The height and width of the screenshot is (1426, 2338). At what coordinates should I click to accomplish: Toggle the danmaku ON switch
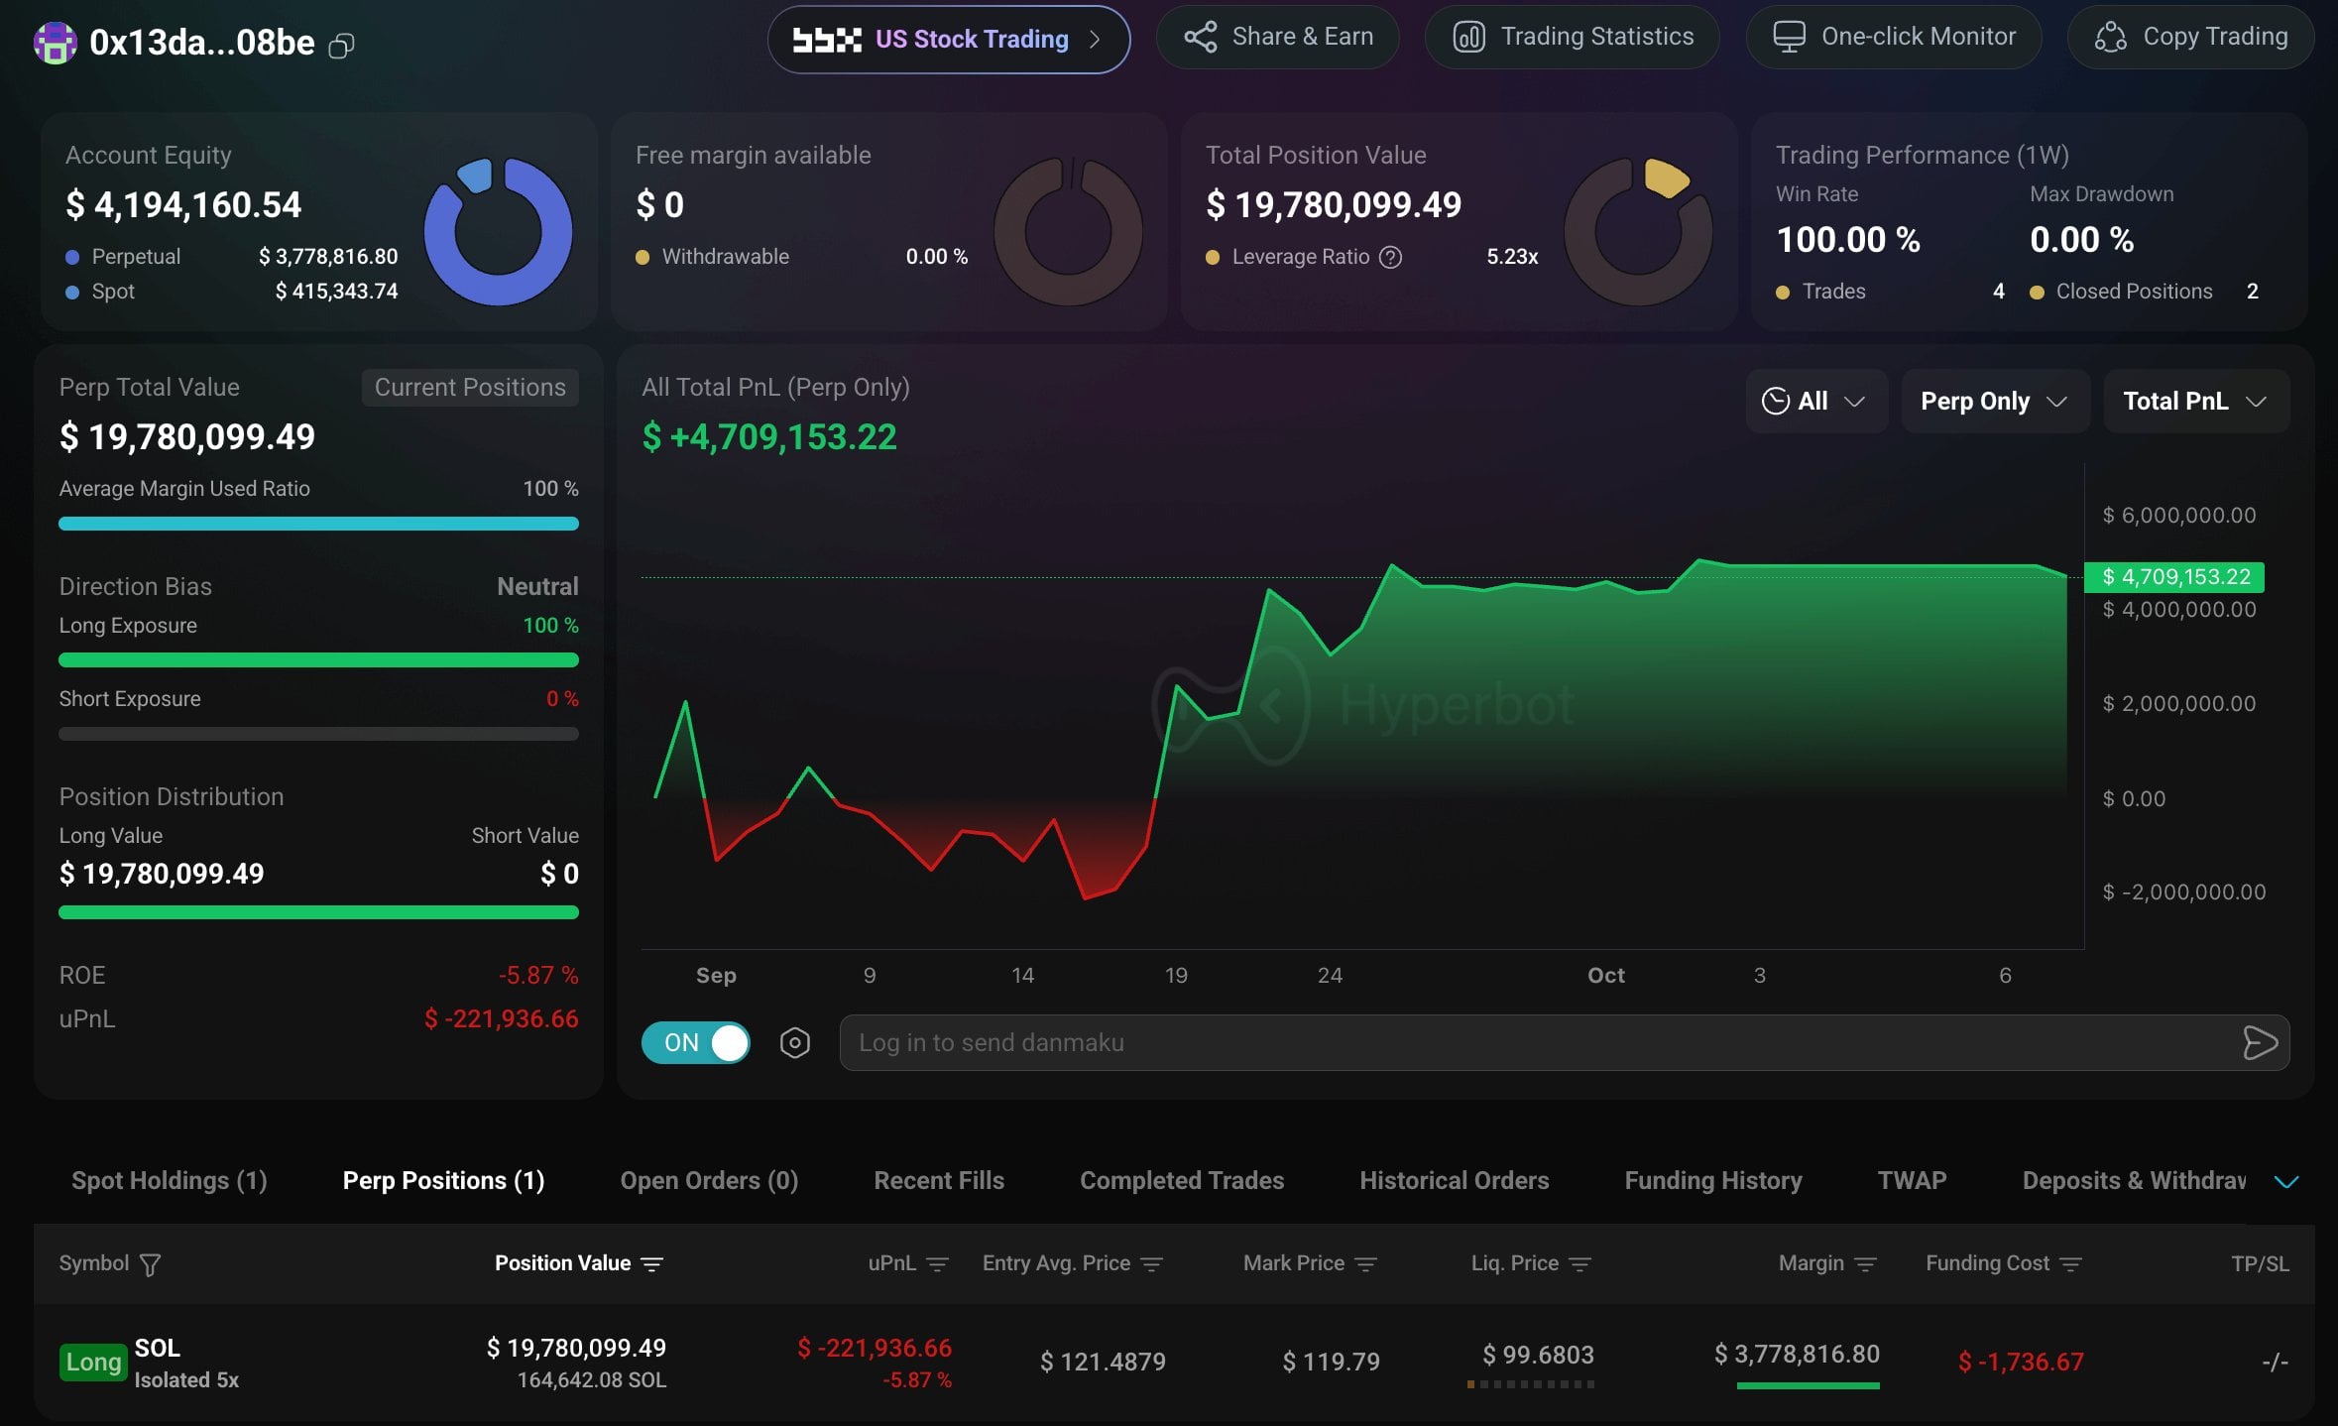[x=696, y=1042]
